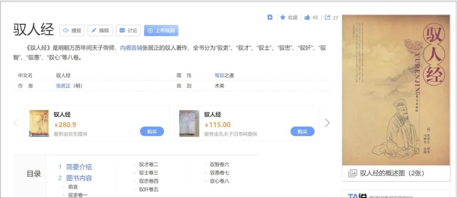The width and height of the screenshot is (457, 198).
Task: Open the large 驭人经 book cover image
Action: pyautogui.click(x=396, y=90)
